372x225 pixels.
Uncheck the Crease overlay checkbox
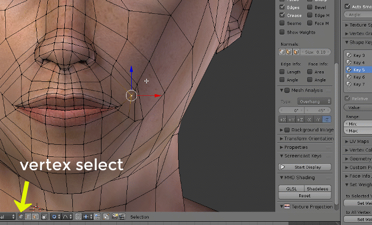point(282,15)
